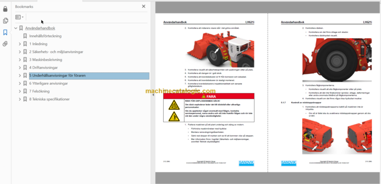Click bookmark icon beside 8 Tekniska specifikationer
Image resolution: width=381 pixels, height=184 pixels.
[25, 99]
